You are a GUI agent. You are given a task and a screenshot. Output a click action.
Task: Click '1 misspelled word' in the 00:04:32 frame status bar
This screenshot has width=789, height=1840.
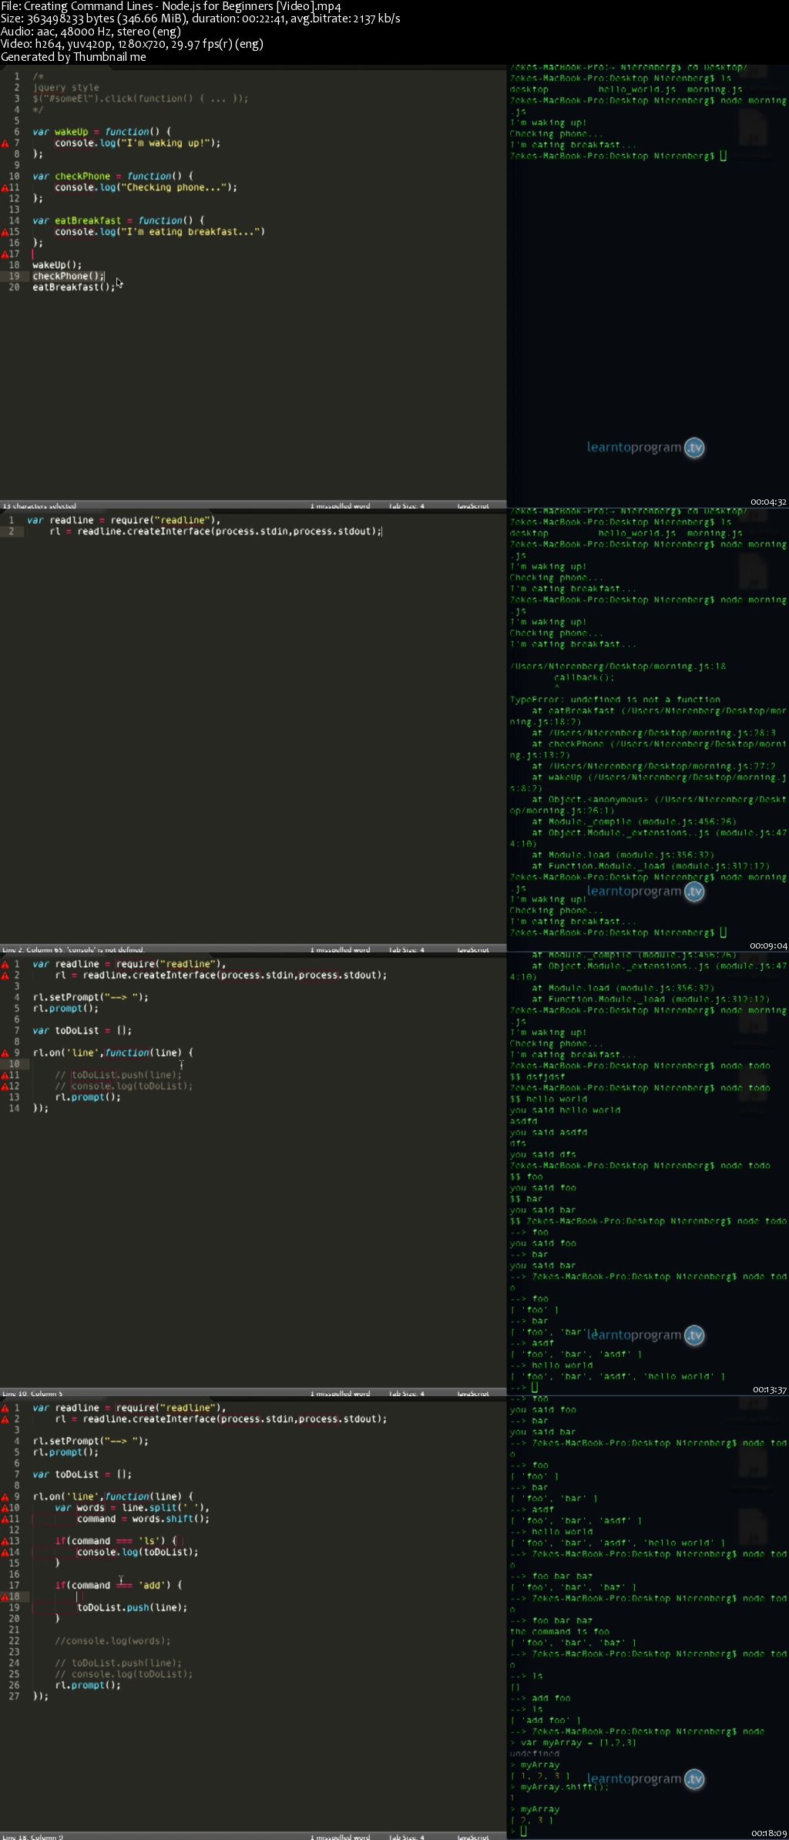coord(340,506)
